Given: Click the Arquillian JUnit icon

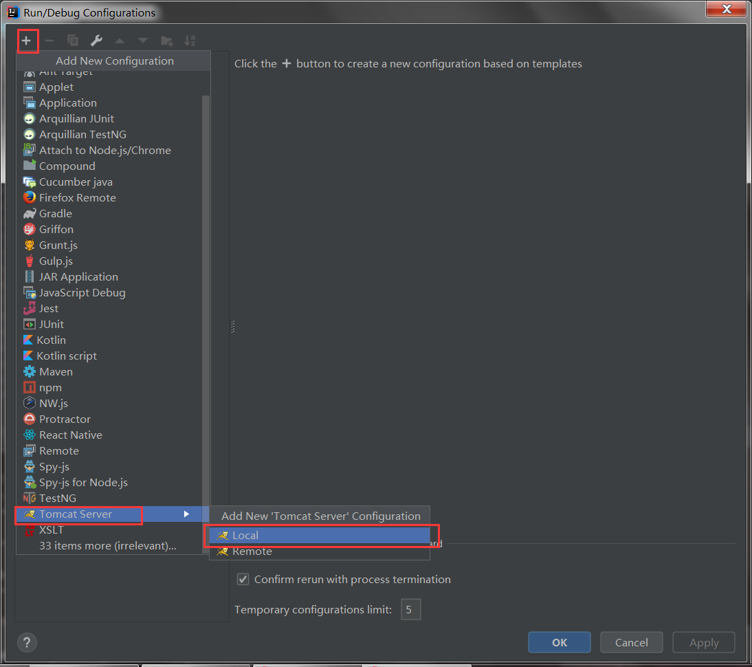Looking at the screenshot, I should click(x=30, y=119).
